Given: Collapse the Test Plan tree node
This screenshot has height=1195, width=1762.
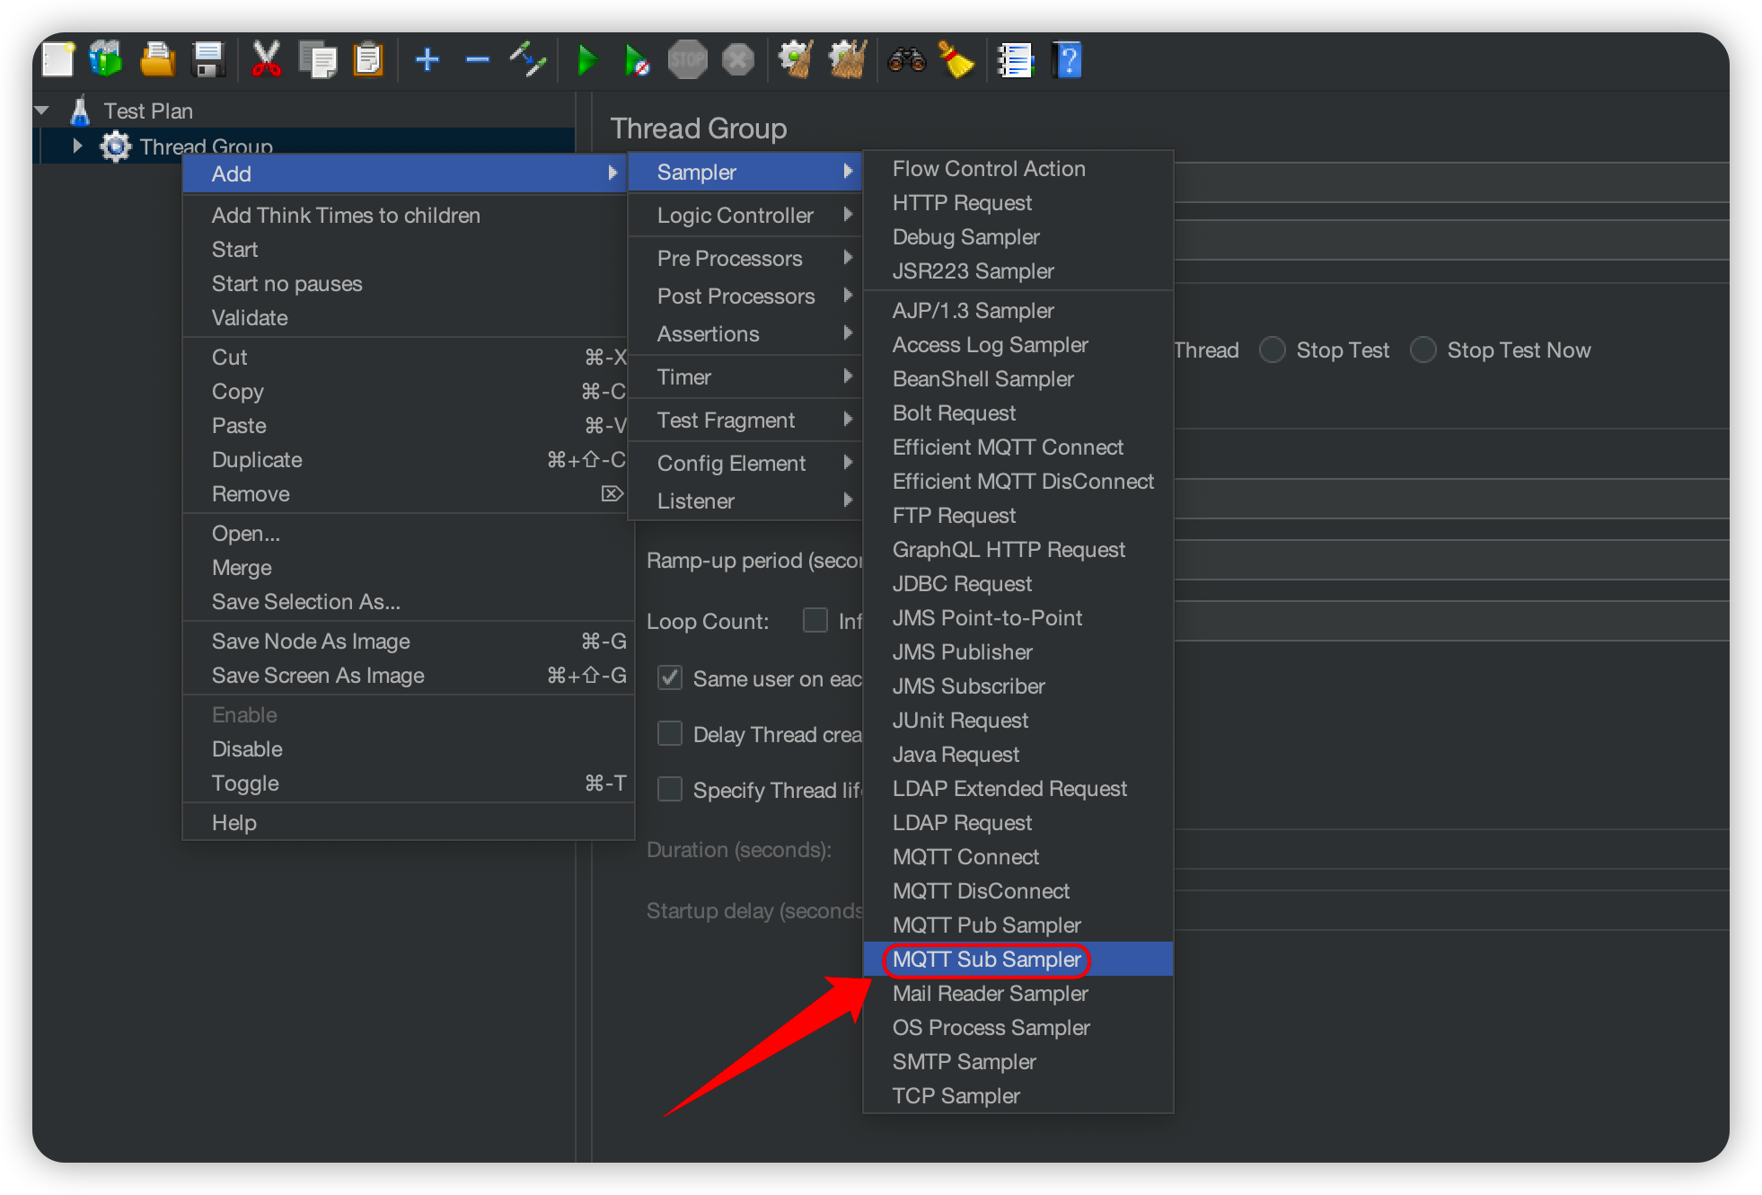Looking at the screenshot, I should [x=42, y=111].
